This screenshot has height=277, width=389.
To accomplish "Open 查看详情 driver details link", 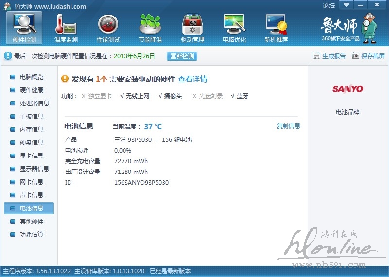I will click(x=193, y=79).
